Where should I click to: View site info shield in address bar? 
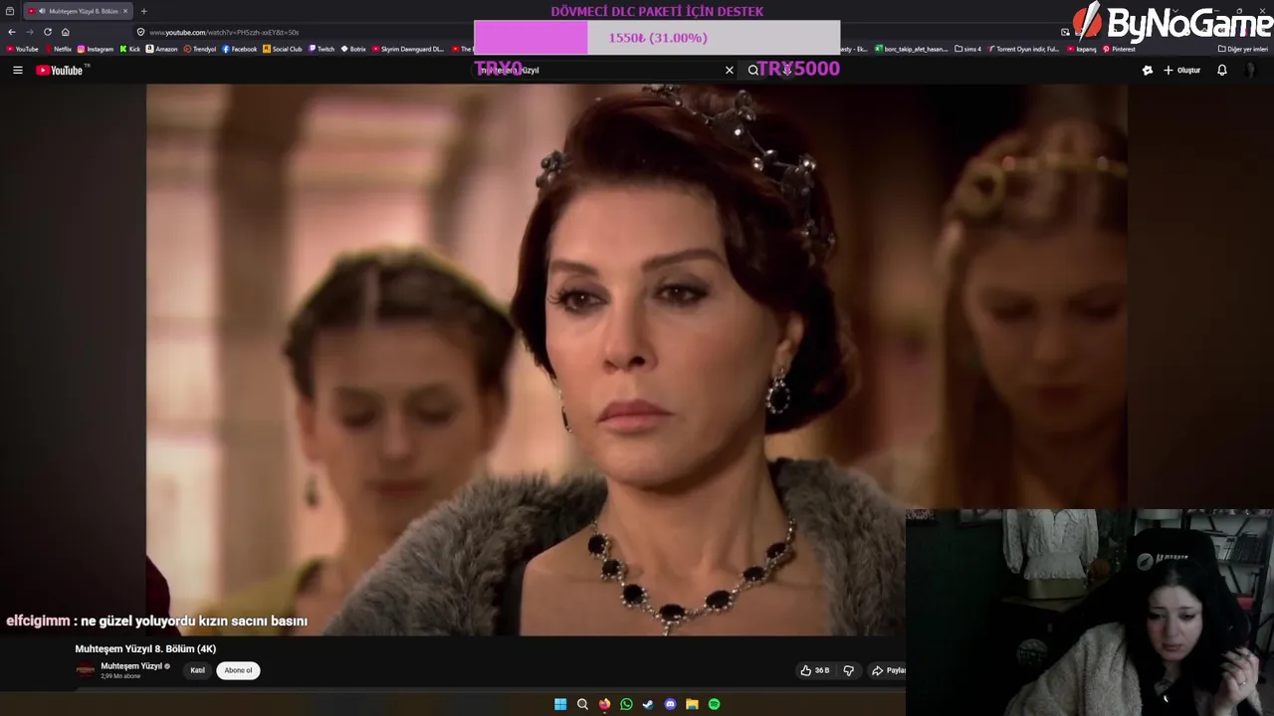click(x=141, y=32)
